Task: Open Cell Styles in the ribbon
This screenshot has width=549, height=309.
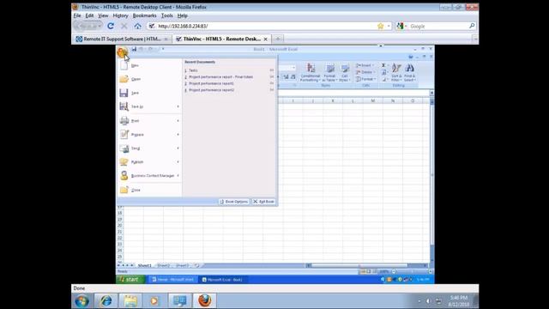Action: click(x=345, y=73)
